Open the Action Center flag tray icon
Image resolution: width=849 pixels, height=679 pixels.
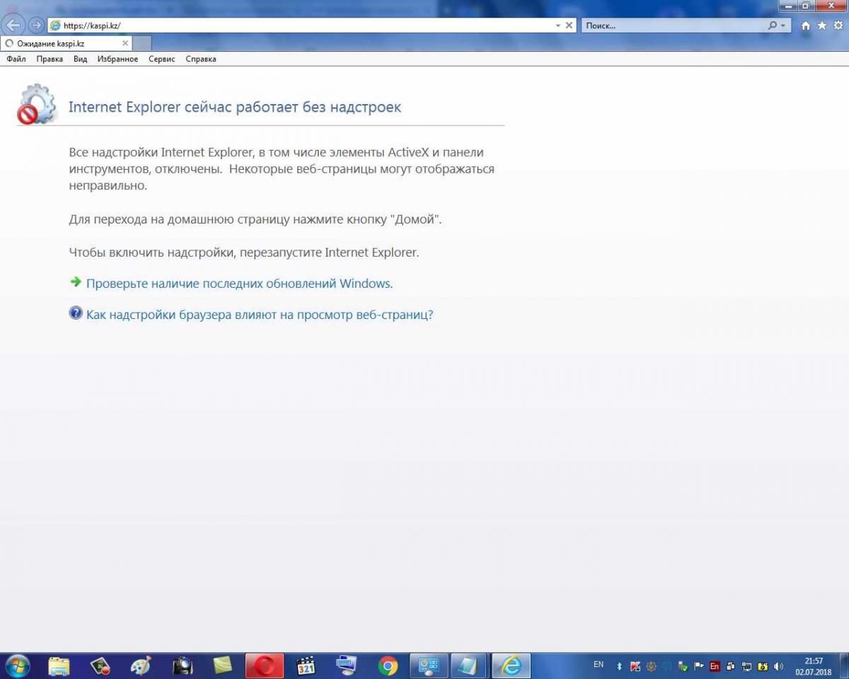(698, 666)
